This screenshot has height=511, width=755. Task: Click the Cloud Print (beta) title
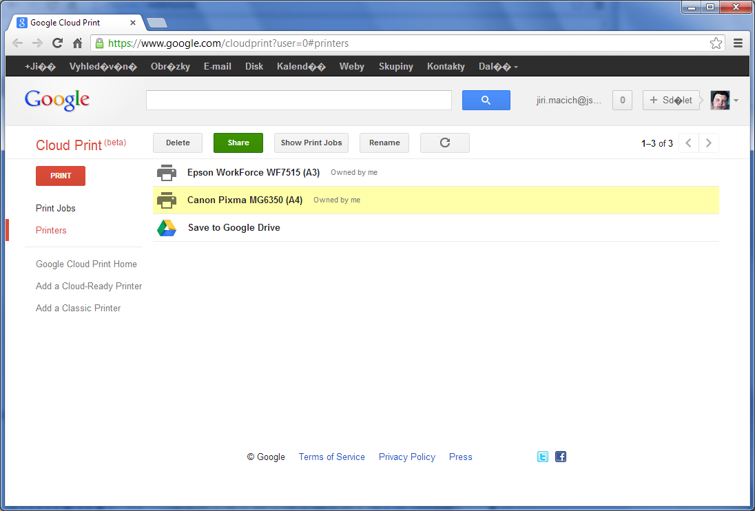tap(81, 145)
